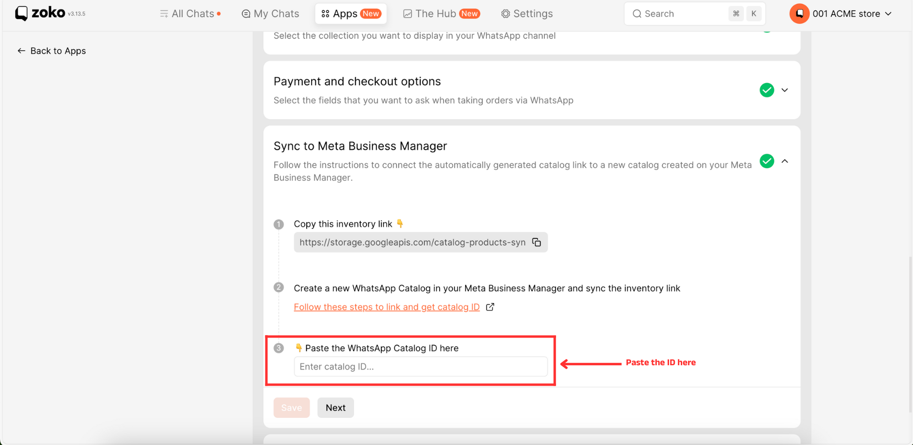
Task: Focus the Search box
Action: click(x=694, y=14)
